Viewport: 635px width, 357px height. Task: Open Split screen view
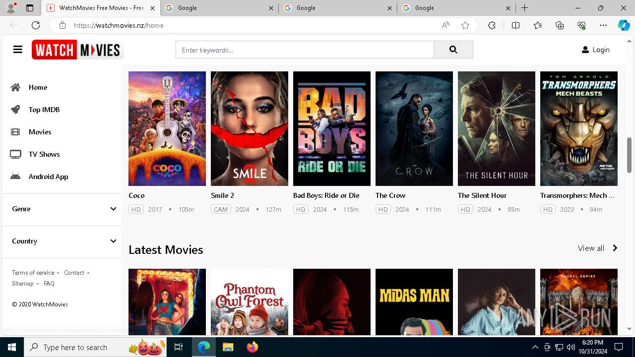(x=515, y=25)
